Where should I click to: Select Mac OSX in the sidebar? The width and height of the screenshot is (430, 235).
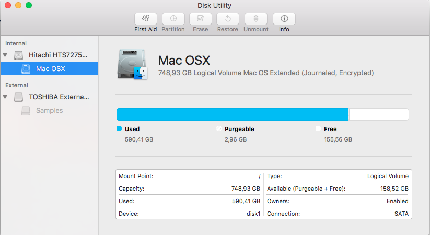pos(49,68)
